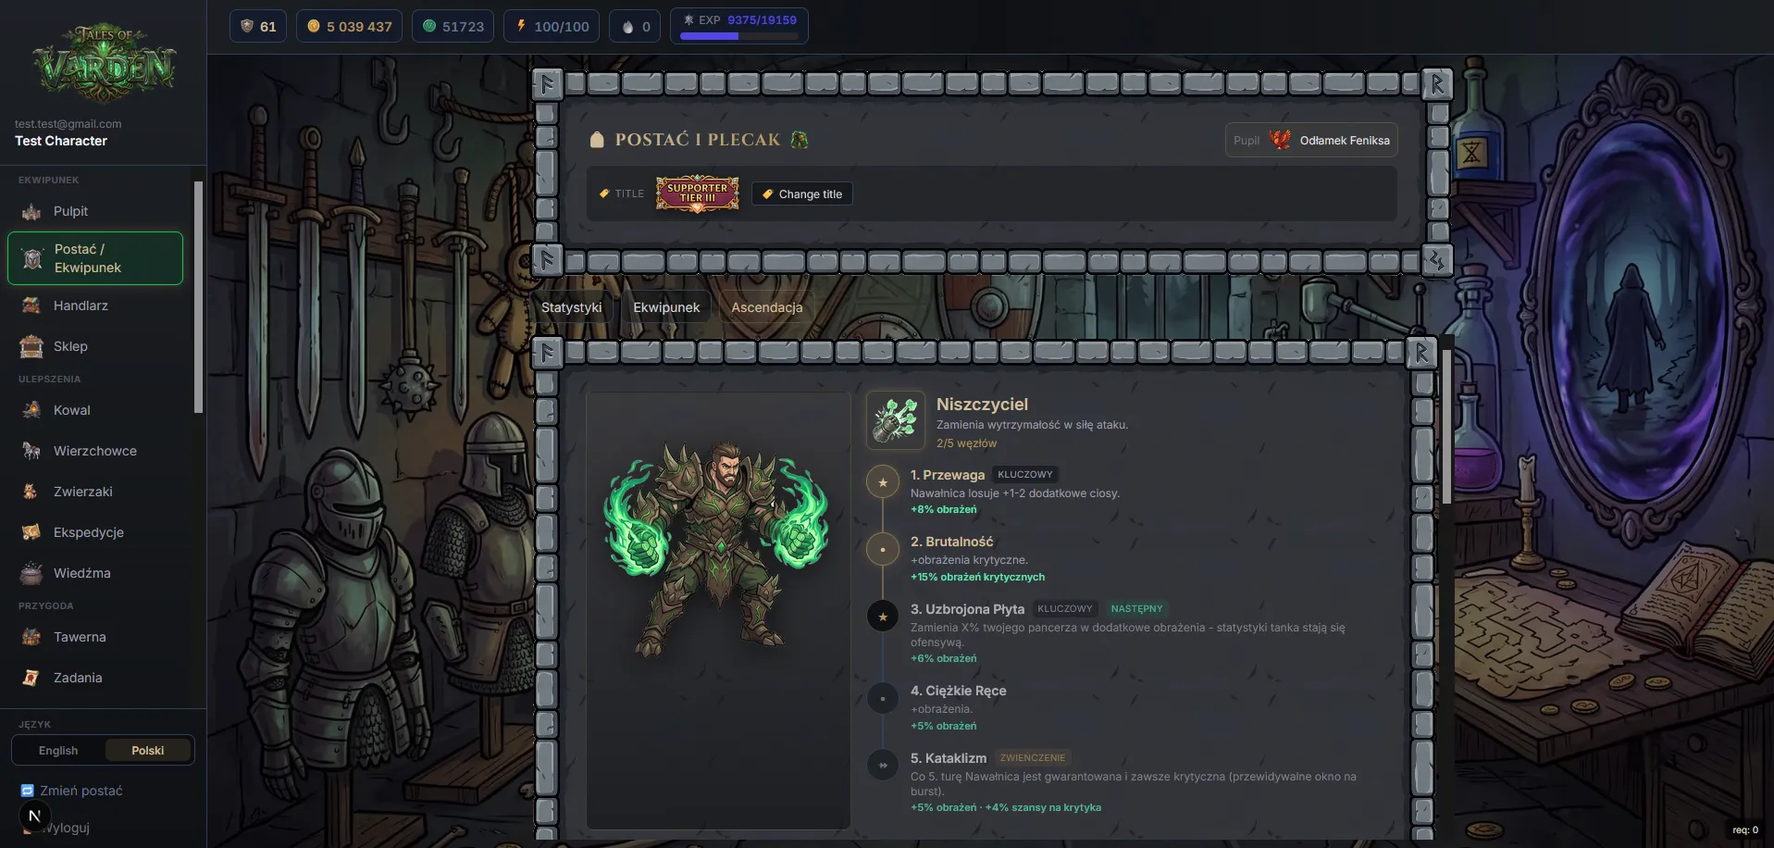The image size is (1774, 848).
Task: Click the 2/5 węzłów text
Action: [966, 443]
